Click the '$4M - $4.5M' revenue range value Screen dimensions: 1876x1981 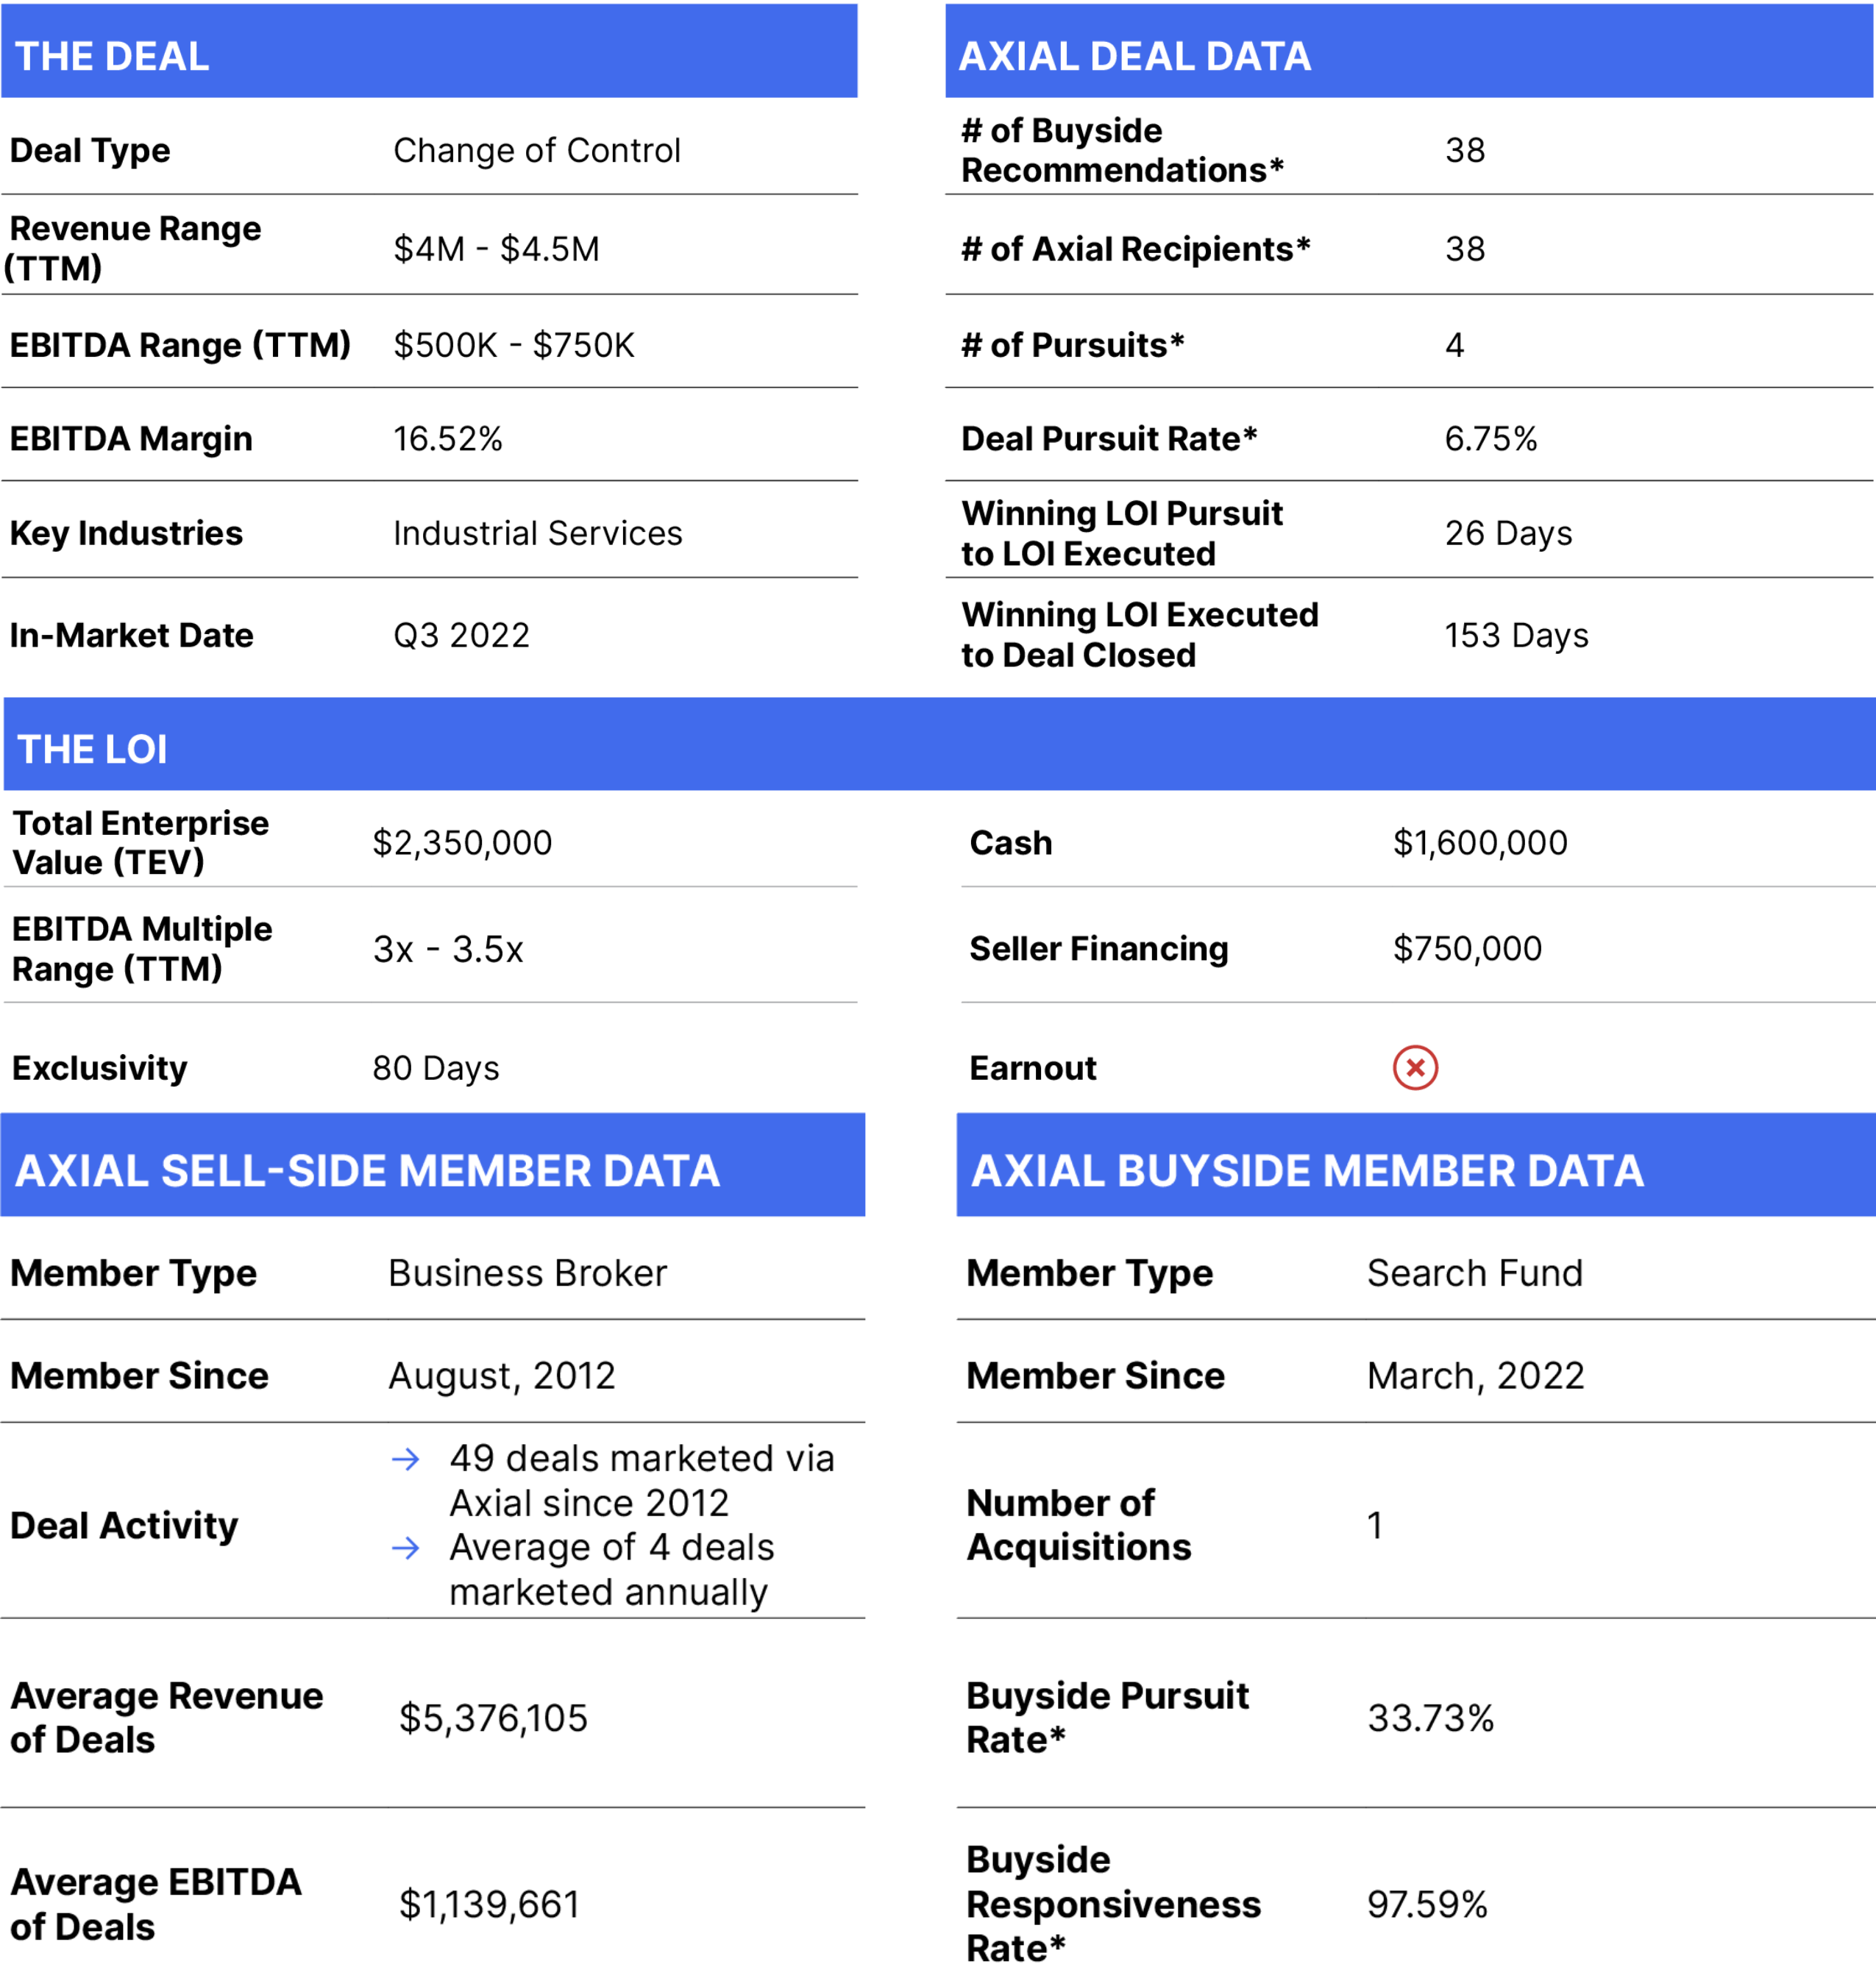(497, 248)
